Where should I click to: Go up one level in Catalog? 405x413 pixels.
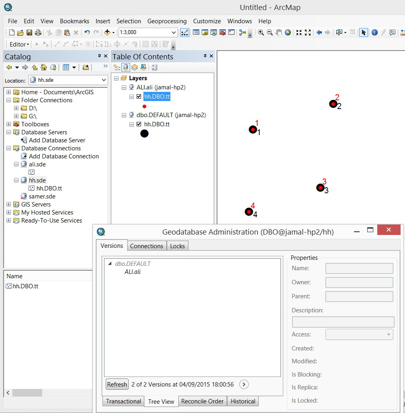35,67
